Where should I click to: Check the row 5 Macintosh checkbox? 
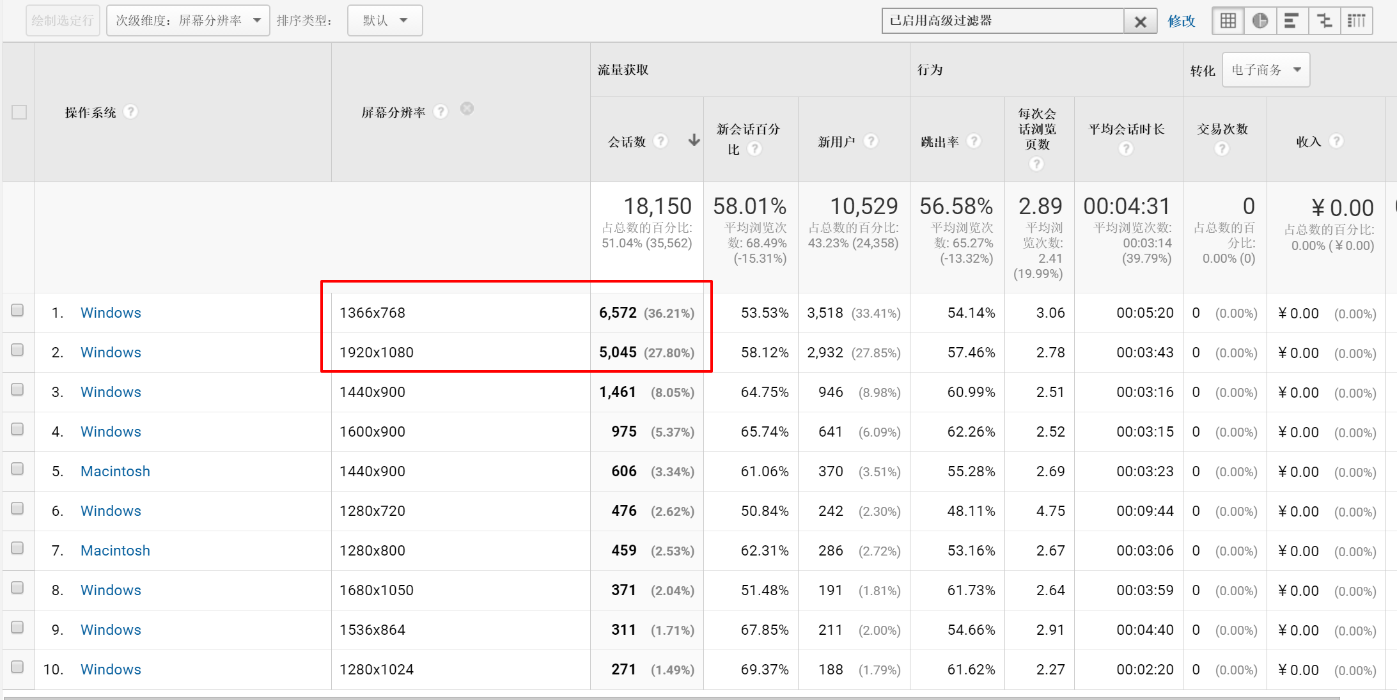(x=18, y=469)
